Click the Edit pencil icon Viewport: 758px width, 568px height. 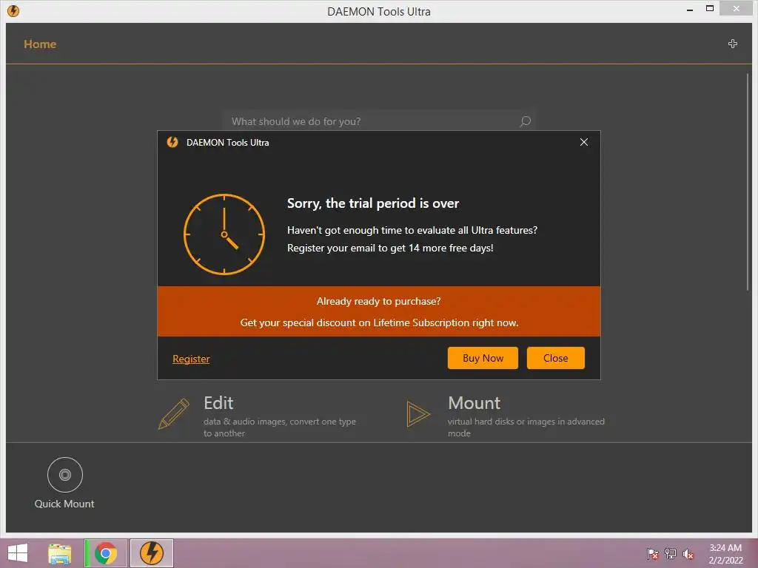click(x=173, y=414)
